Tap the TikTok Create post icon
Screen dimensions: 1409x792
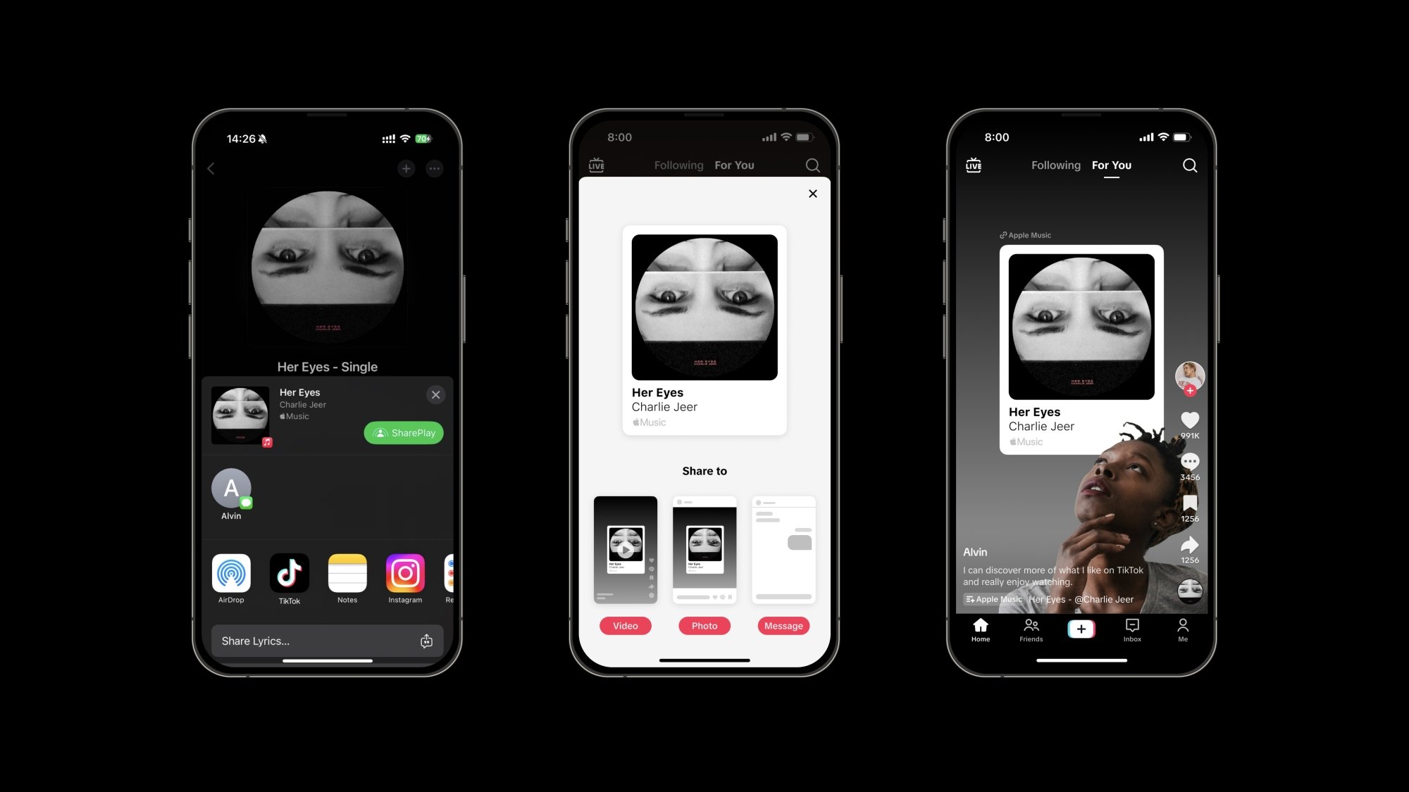point(1081,629)
